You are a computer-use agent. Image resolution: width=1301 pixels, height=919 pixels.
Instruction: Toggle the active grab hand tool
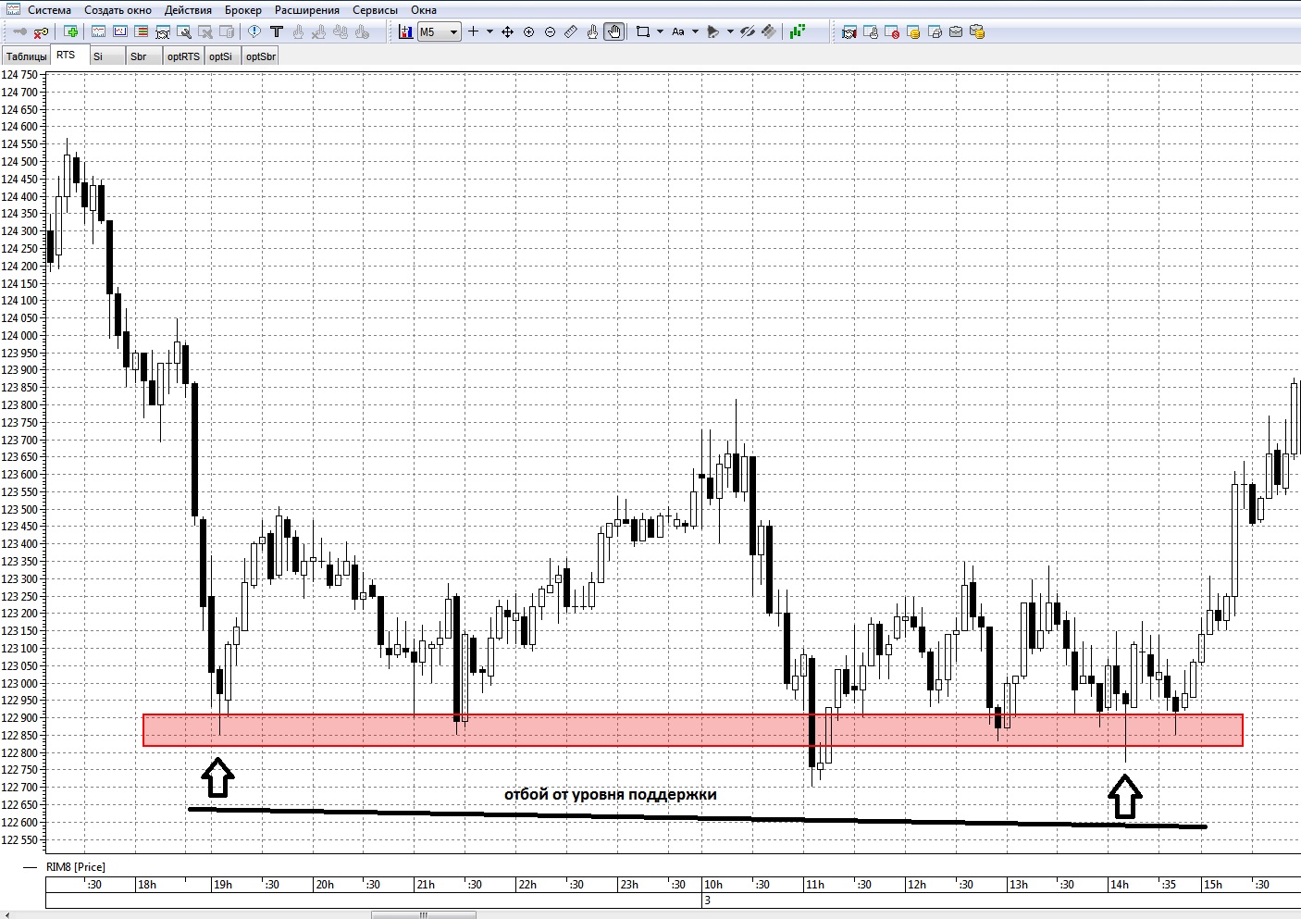pos(613,32)
